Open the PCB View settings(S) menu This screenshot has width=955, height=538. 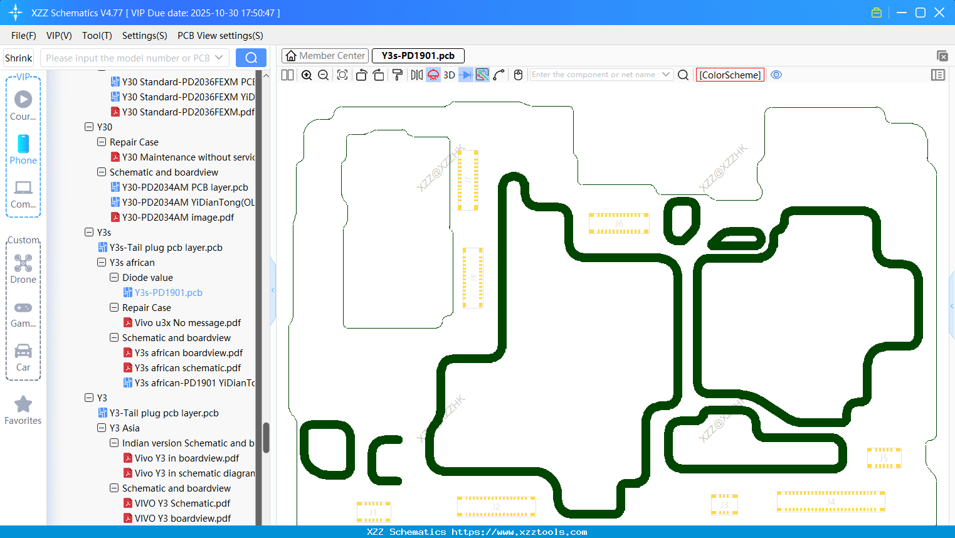pos(220,36)
